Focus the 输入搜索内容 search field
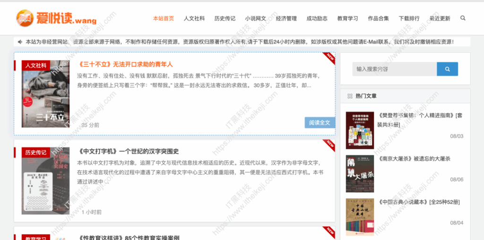The height and width of the screenshot is (240, 484). 395,69
